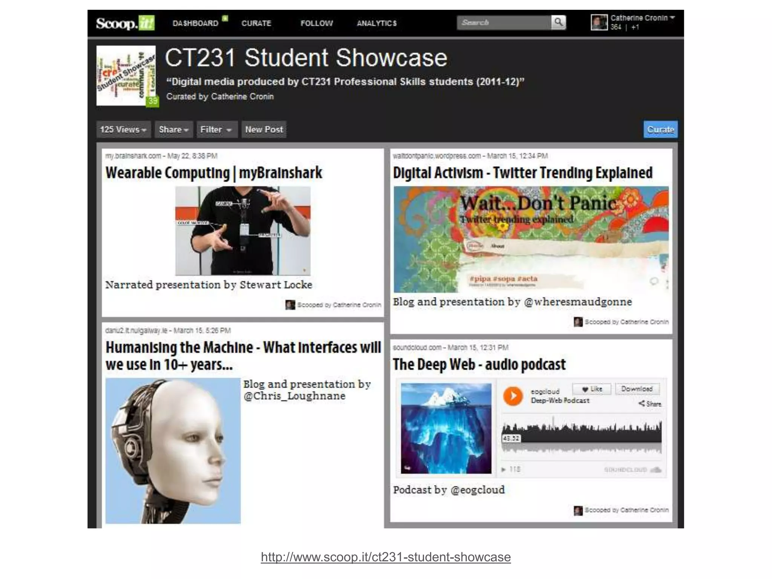This screenshot has height=579, width=772.
Task: Click the Dashboard notification badge
Action: tap(225, 18)
